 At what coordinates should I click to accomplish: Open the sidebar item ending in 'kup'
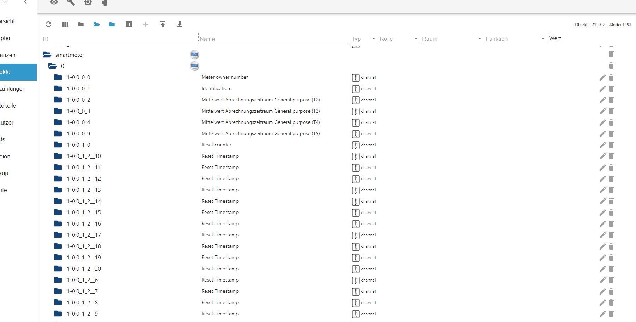pos(18,173)
